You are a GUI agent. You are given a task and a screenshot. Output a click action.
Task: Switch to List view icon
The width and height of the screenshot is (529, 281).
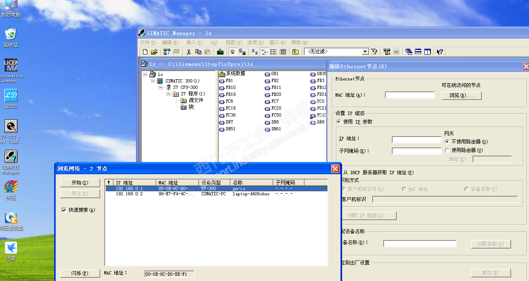[273, 52]
